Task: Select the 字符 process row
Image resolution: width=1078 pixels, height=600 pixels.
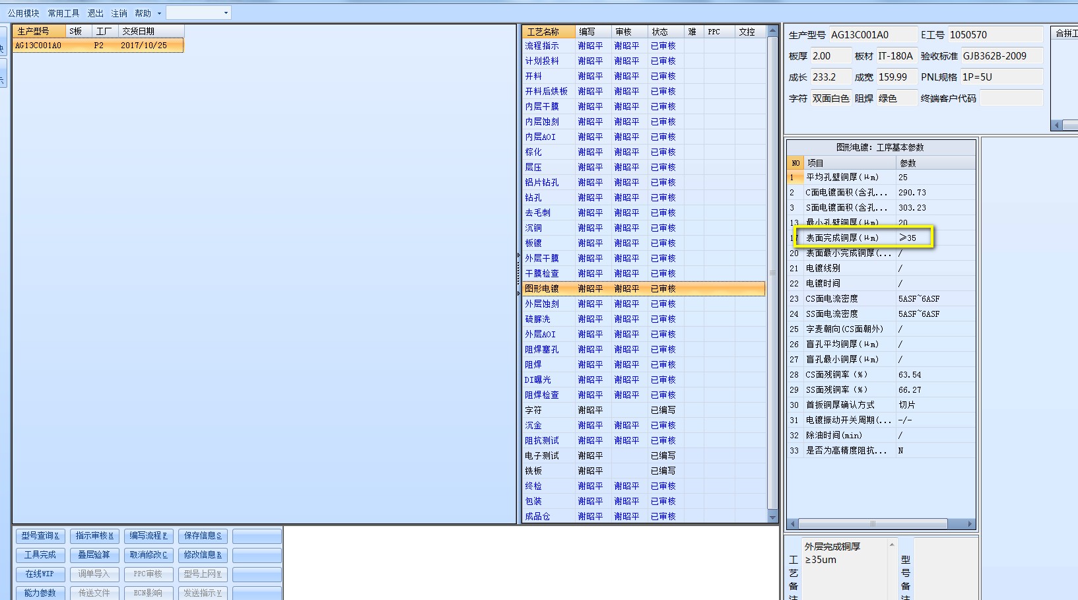Action: pyautogui.click(x=644, y=411)
